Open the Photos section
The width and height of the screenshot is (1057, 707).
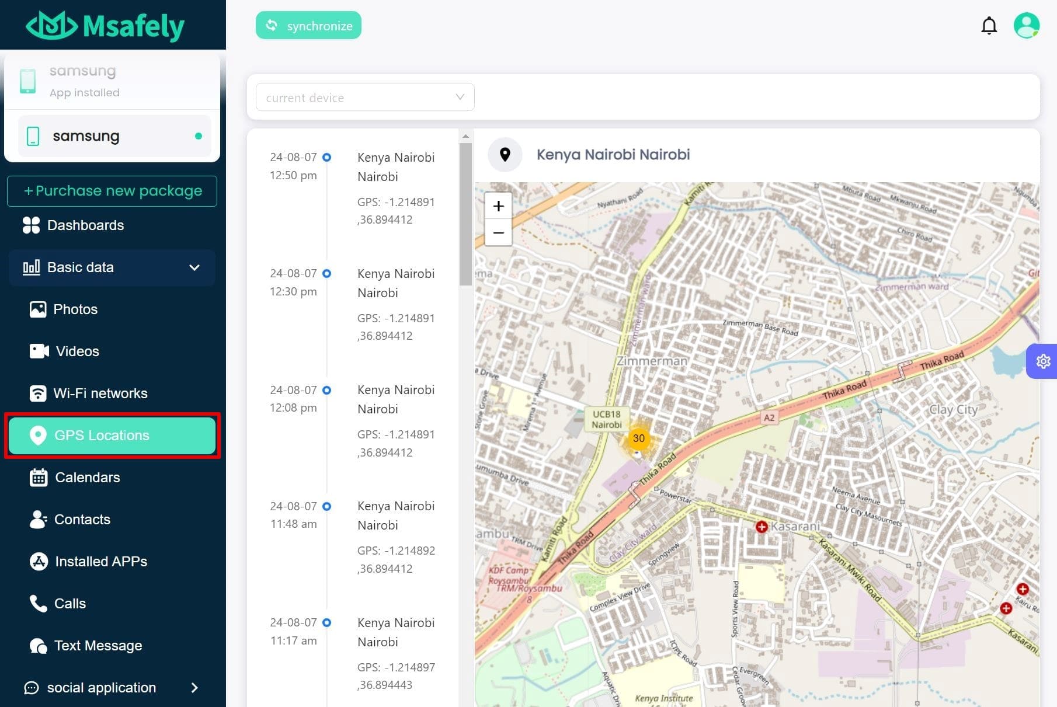[x=76, y=309]
